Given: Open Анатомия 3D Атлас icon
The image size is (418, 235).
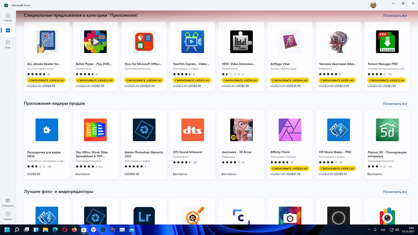Looking at the screenshot, I should point(242,130).
